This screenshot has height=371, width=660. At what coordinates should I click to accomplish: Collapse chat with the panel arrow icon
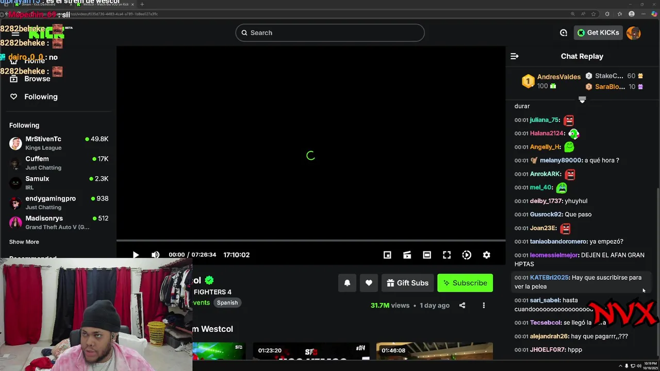pos(514,56)
